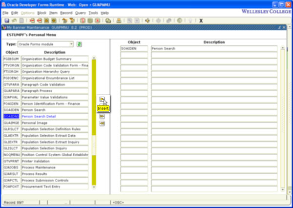This screenshot has width=293, height=208.
Task: Select the SOAIDEN code in left list
Action: coord(12,110)
